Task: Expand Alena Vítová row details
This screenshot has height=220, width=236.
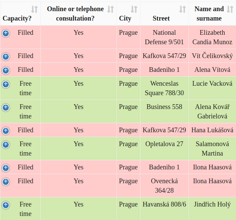Action: pyautogui.click(x=6, y=70)
